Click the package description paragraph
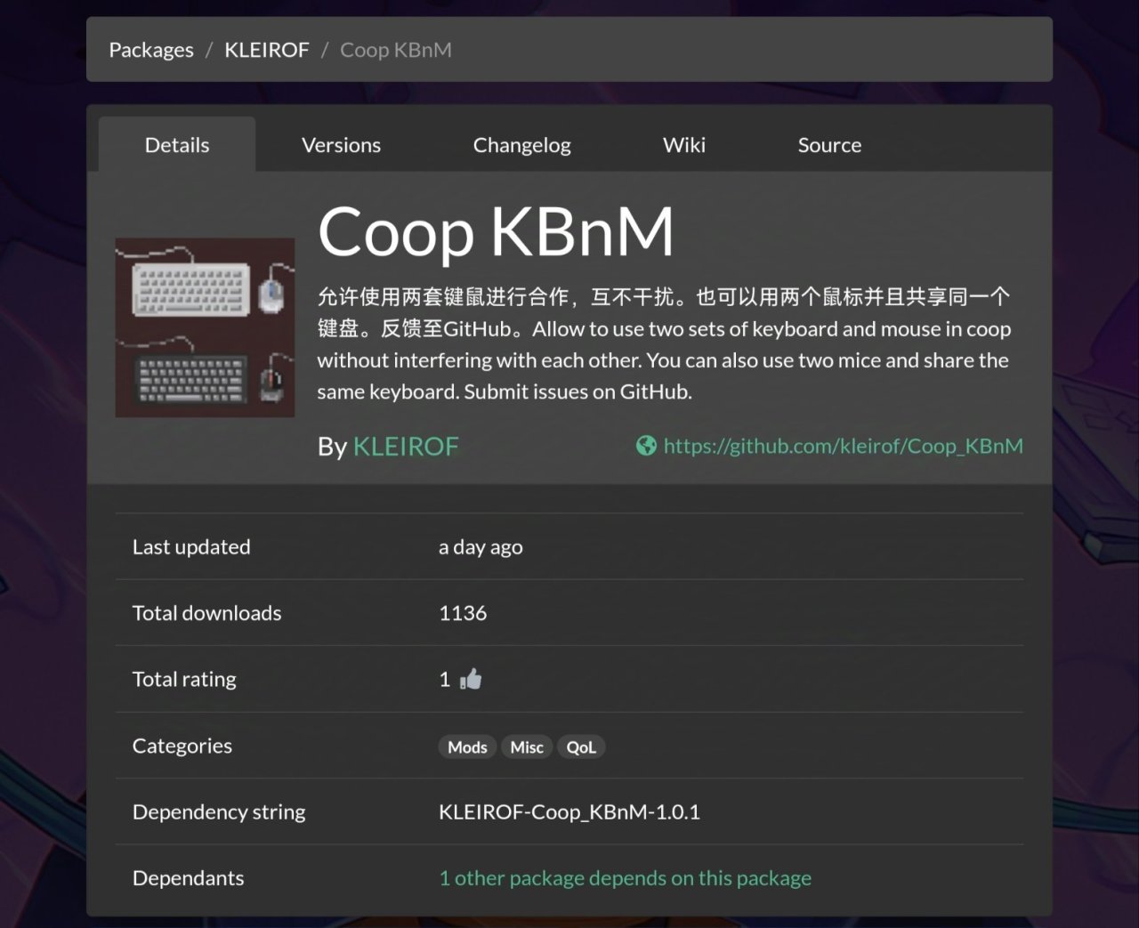This screenshot has height=928, width=1139. (664, 343)
